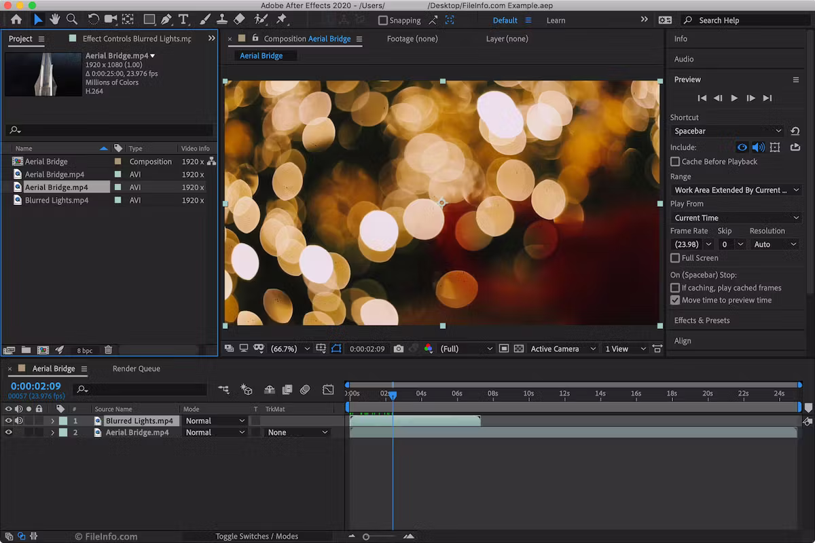Click Toggle Switches / Modes
This screenshot has height=543, width=815.
(x=257, y=536)
